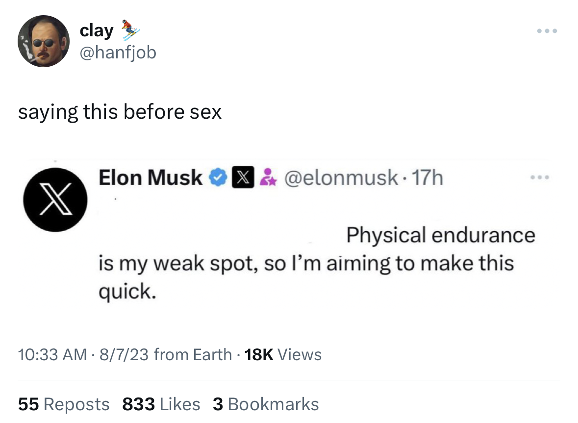Click the clay display name
Screen dimensions: 578x423
click(x=97, y=30)
